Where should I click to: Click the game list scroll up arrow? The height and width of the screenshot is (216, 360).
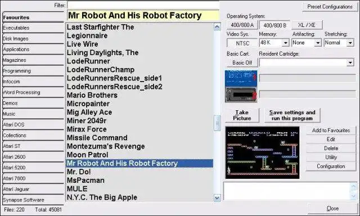click(217, 27)
